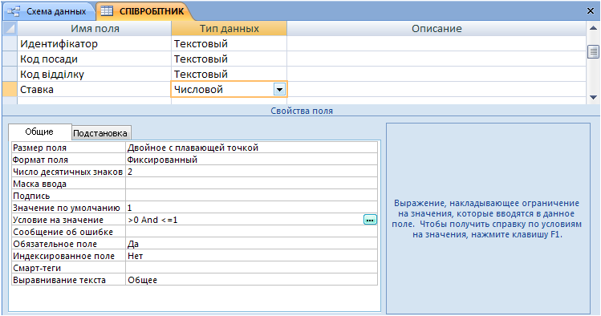Click the table icon on СПІВРОБІТНИК tab

click(x=107, y=11)
